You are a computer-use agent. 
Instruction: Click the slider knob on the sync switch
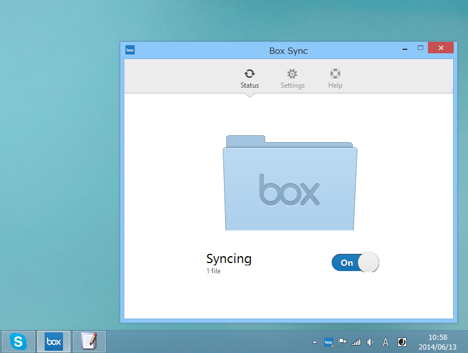367,262
